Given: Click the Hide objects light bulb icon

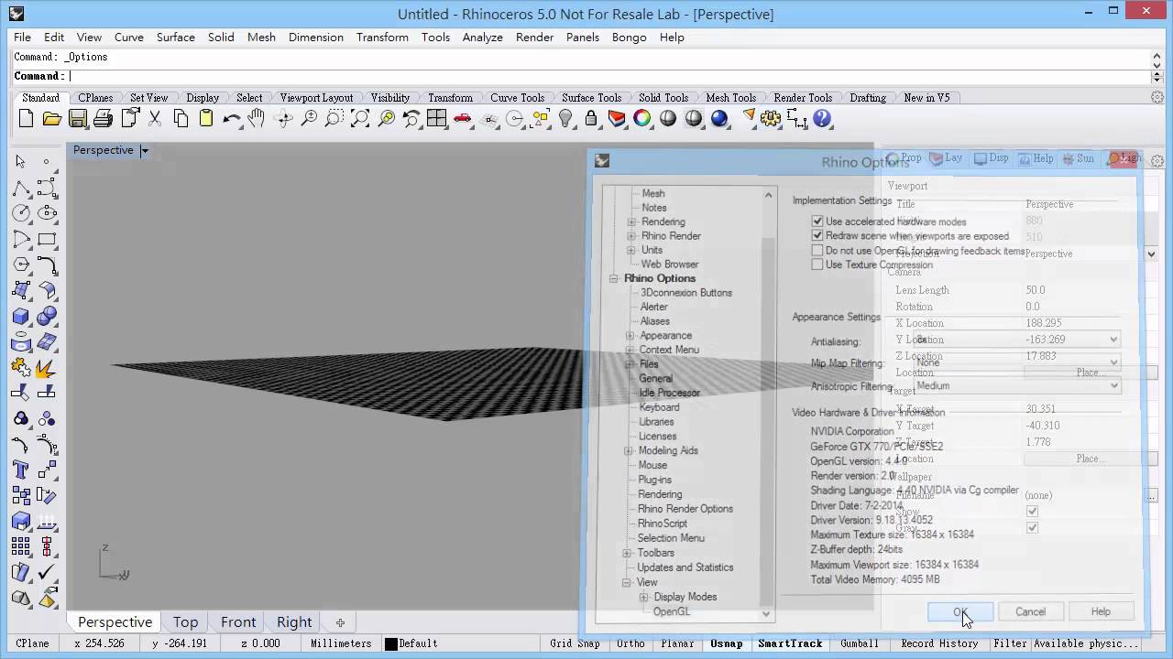Looking at the screenshot, I should pyautogui.click(x=565, y=118).
